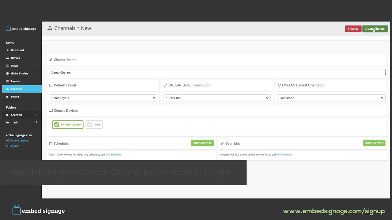This screenshot has width=392, height=220.
Task: Open the Channels folder
Action: [x=21, y=115]
